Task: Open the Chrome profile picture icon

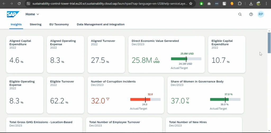Action: (x=259, y=3)
